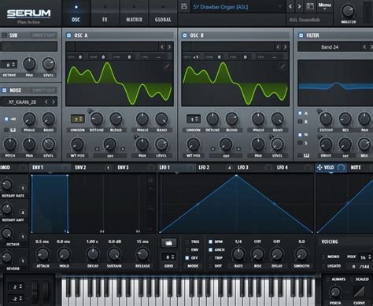Viewport: 373px width, 306px height.
Task: Toggle LFO ANCH checkbox
Action: 210,249
